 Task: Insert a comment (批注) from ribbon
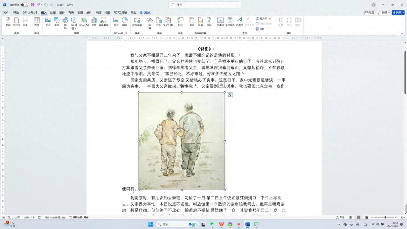tap(180, 22)
